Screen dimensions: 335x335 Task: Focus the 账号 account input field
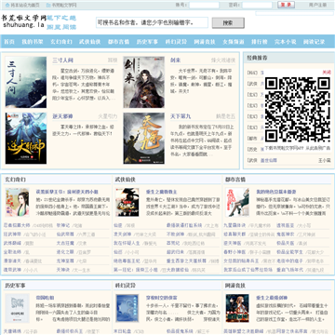pos(204,5)
